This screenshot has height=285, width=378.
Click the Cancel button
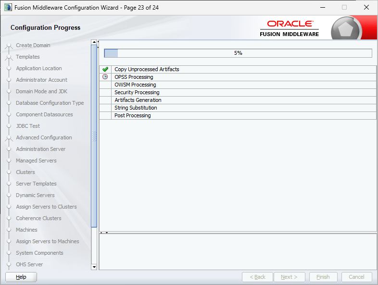[x=356, y=277]
